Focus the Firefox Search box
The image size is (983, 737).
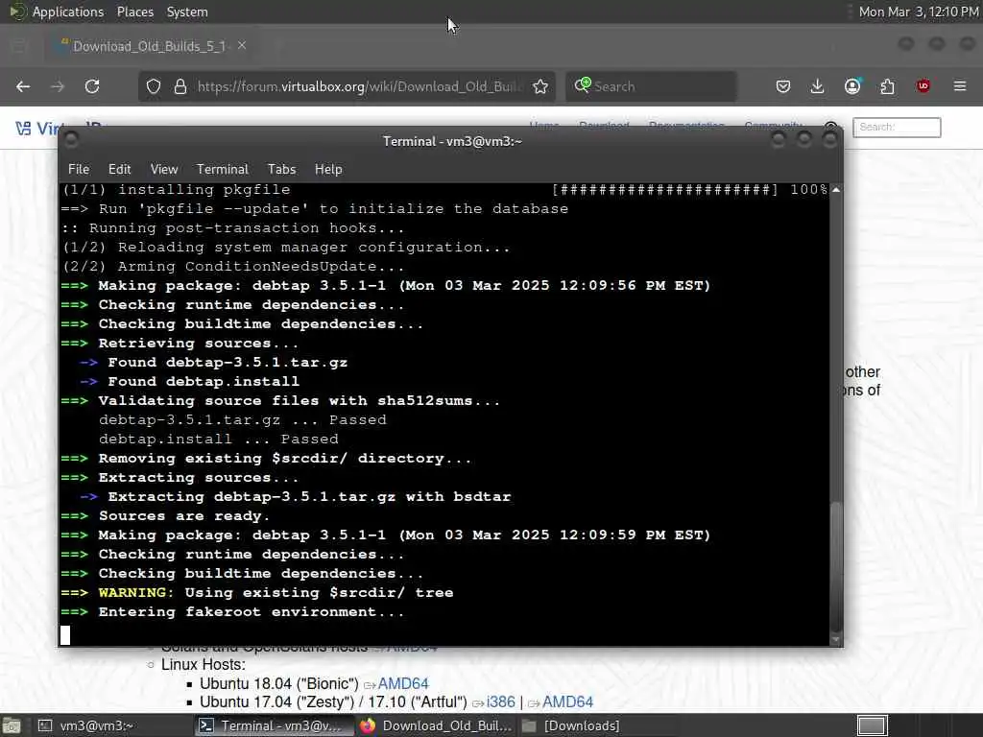tap(651, 86)
